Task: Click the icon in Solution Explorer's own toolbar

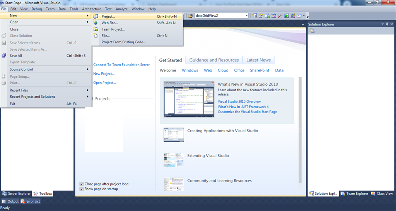Action: pyautogui.click(x=312, y=31)
